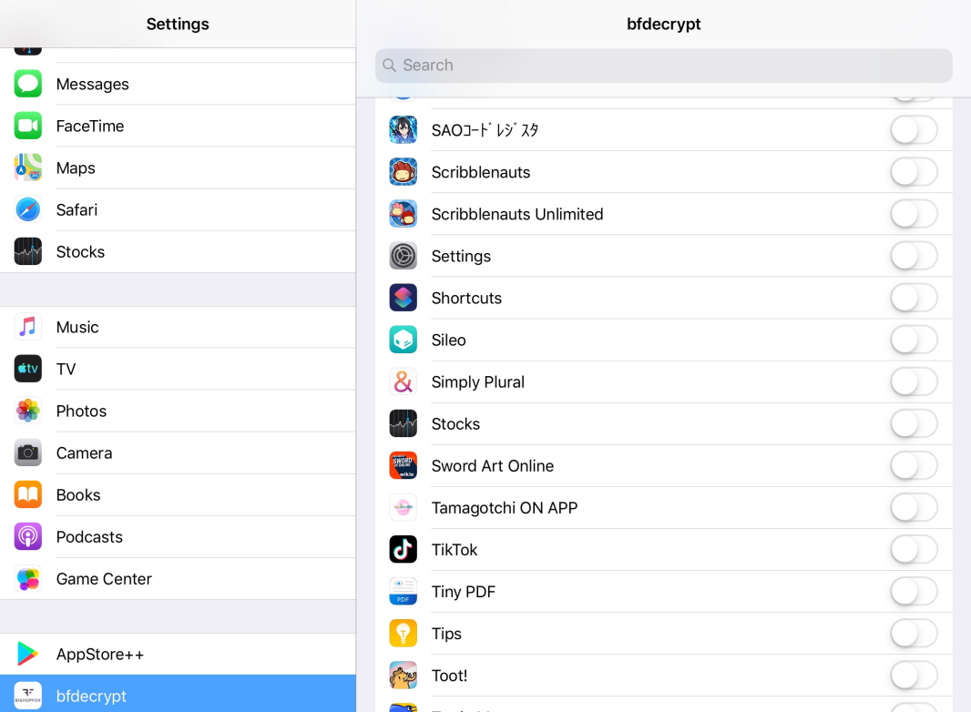971x712 pixels.
Task: Focus the Search field in bfdecrypt
Action: [663, 66]
